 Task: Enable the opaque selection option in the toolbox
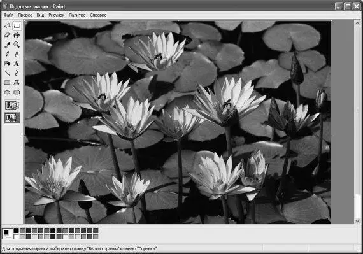coord(12,106)
